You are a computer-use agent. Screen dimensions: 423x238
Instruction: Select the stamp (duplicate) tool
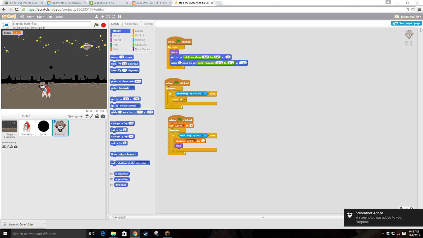(96, 16)
